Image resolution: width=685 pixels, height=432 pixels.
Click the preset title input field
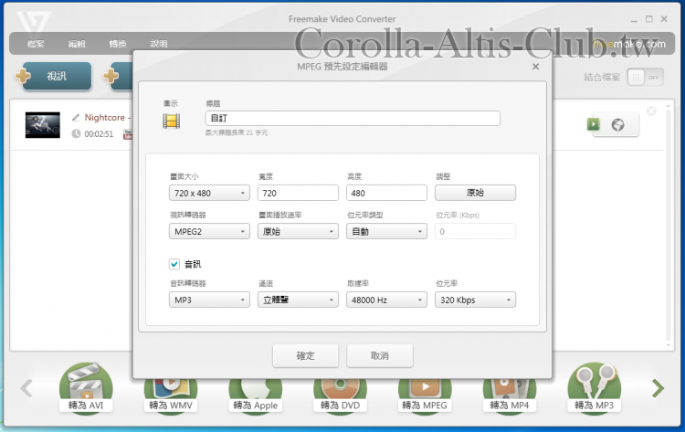coord(353,118)
